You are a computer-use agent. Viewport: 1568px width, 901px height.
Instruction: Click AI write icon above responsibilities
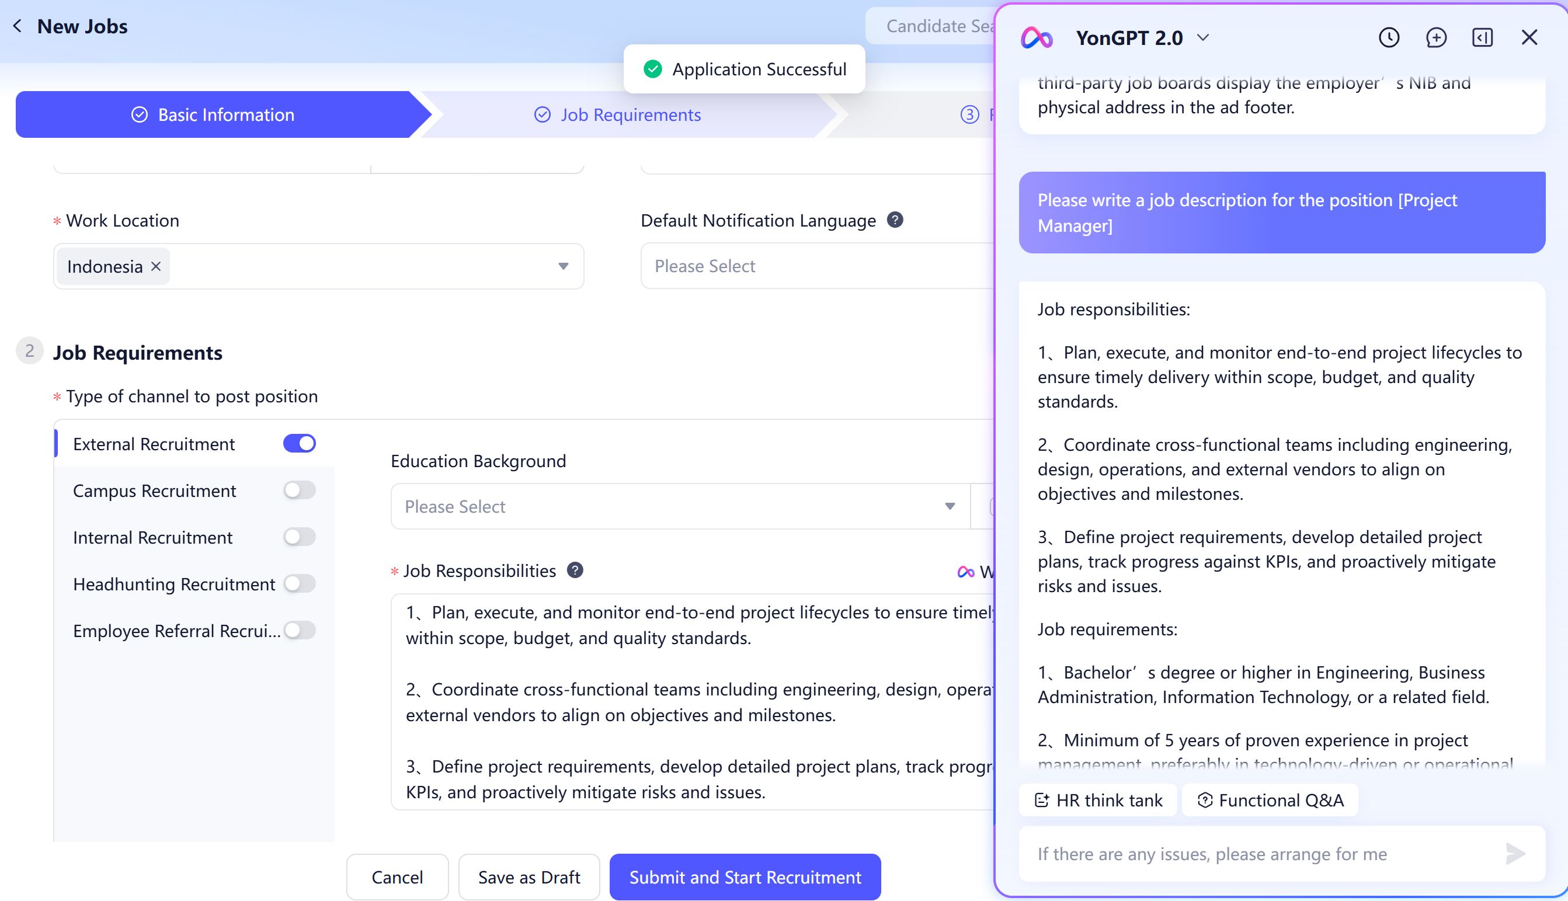point(965,572)
